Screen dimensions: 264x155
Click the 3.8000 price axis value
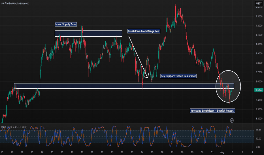pos(259,63)
